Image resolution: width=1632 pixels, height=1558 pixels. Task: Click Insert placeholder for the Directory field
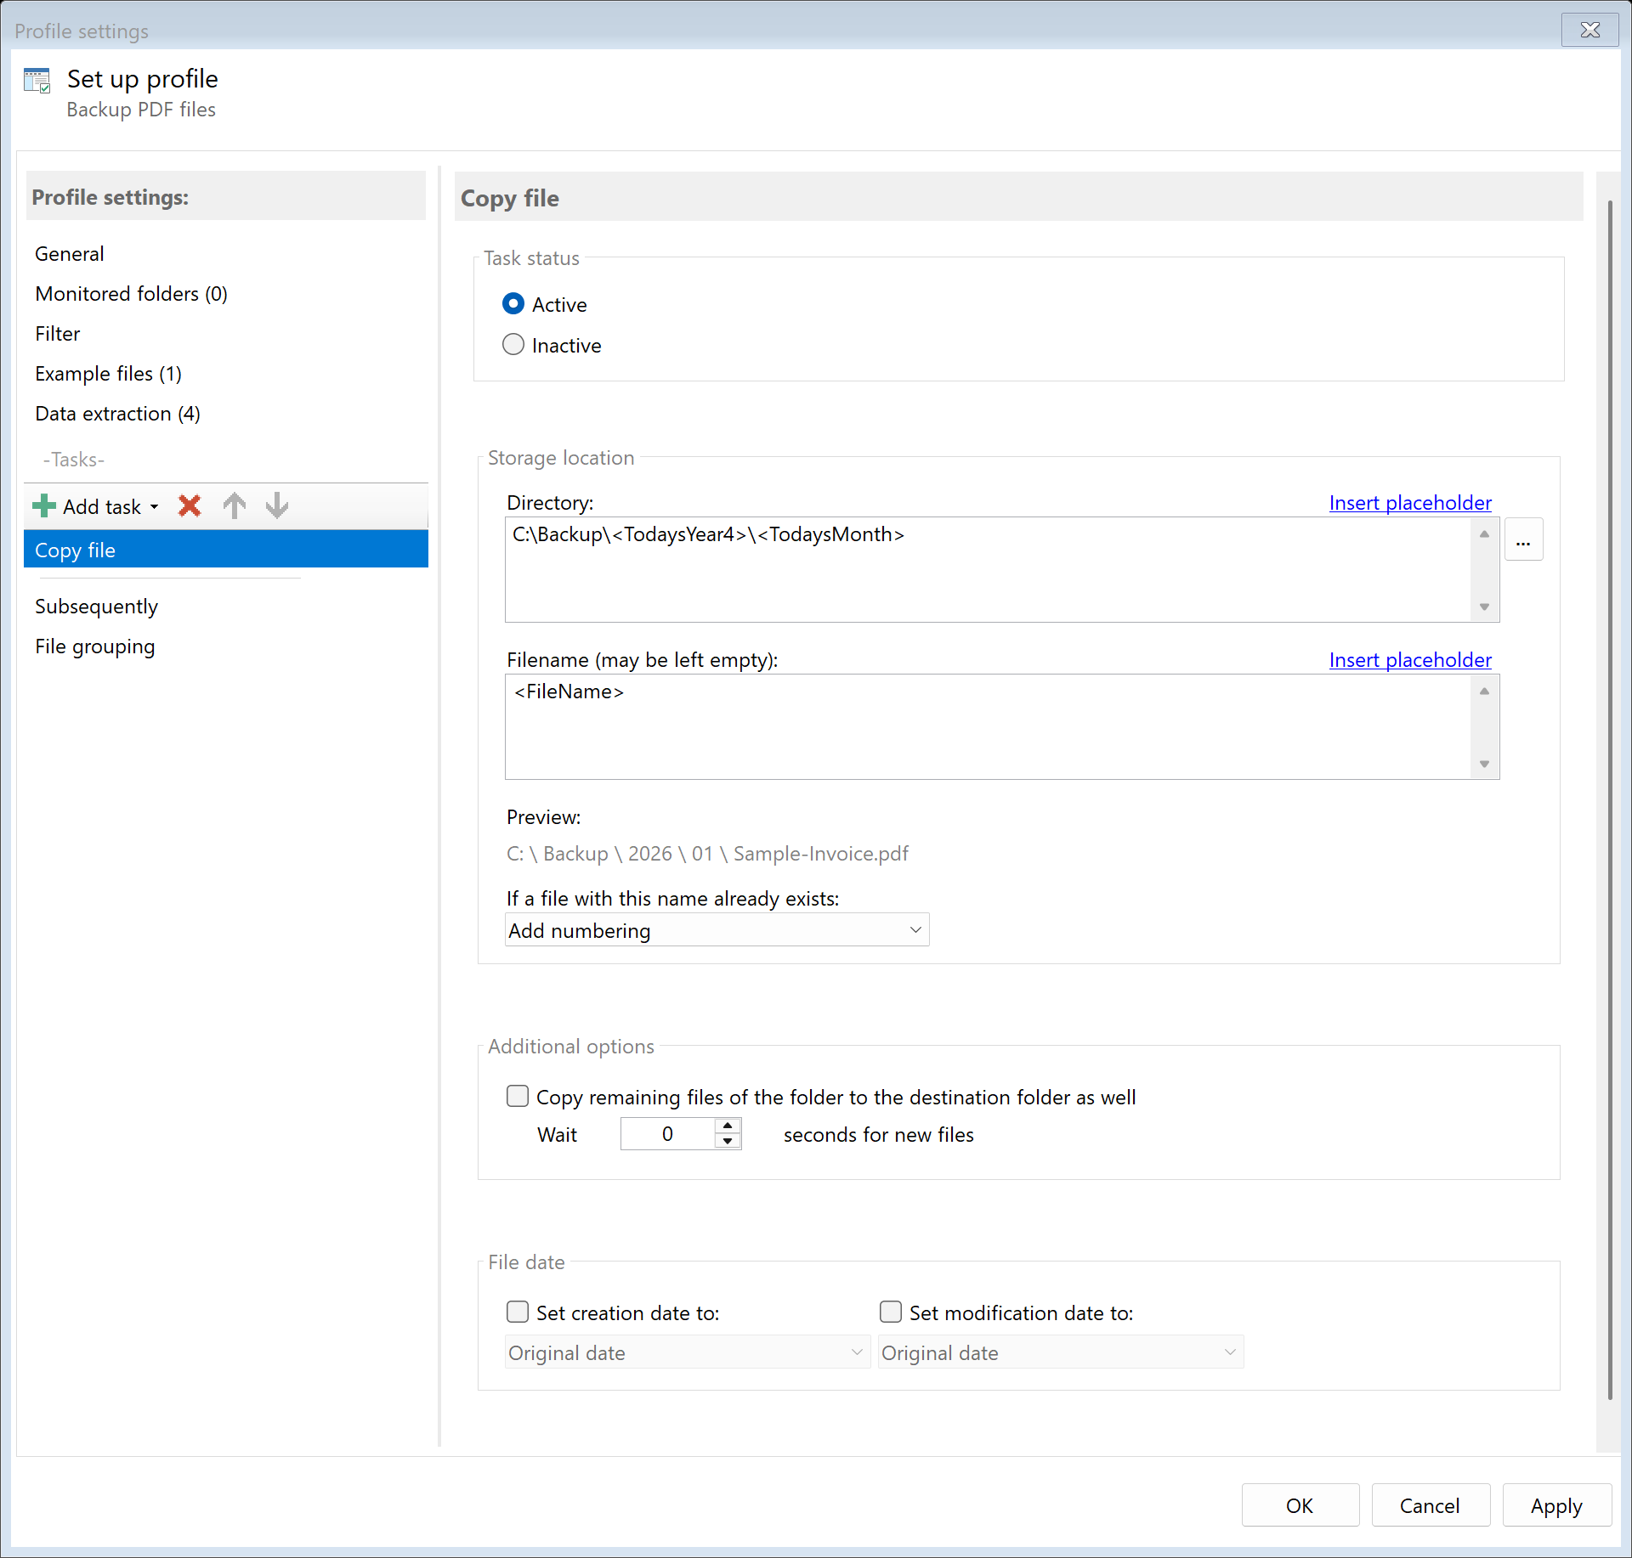(1409, 502)
